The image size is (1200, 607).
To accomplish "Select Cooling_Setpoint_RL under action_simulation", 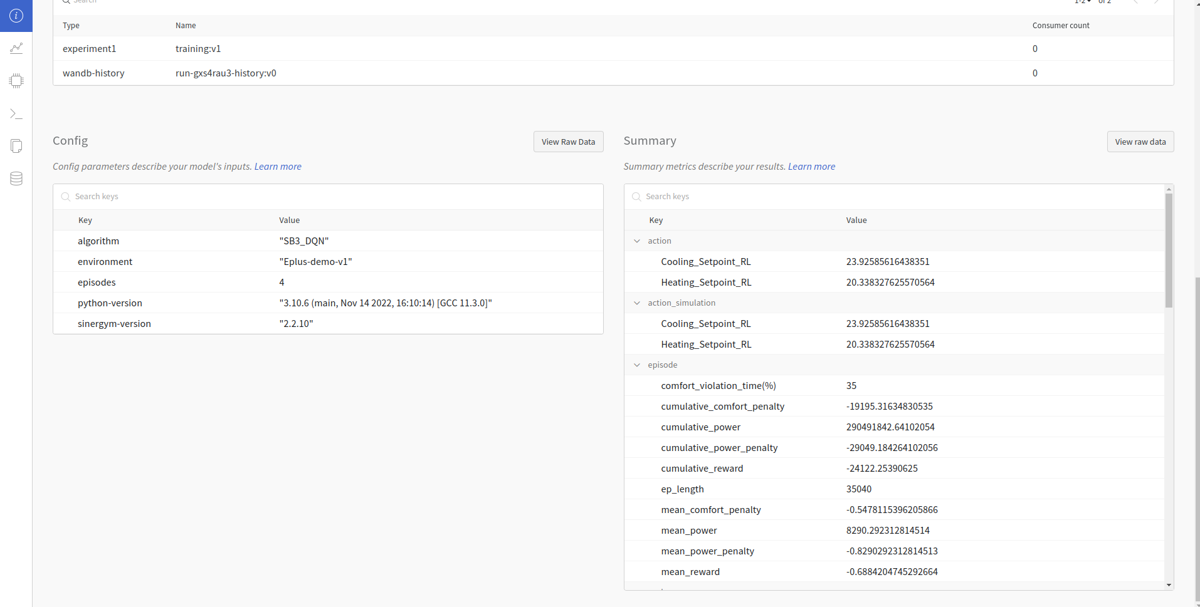I will click(x=706, y=324).
